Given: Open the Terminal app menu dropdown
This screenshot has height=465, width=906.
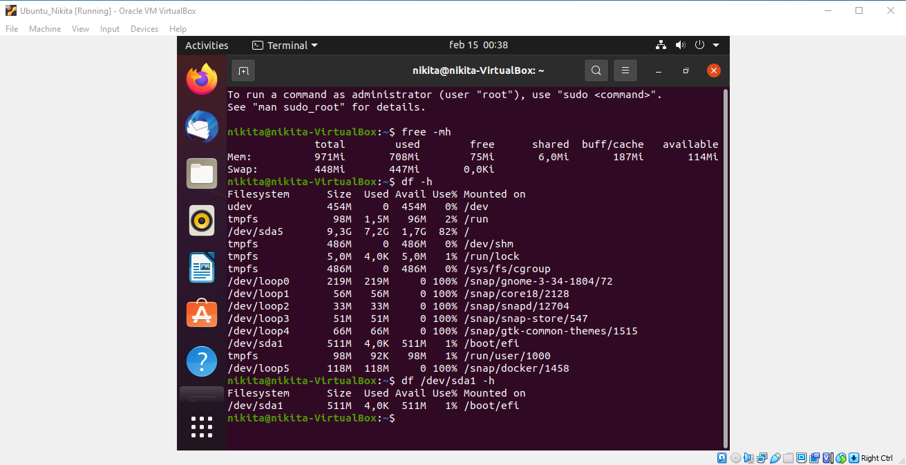Looking at the screenshot, I should coord(285,46).
